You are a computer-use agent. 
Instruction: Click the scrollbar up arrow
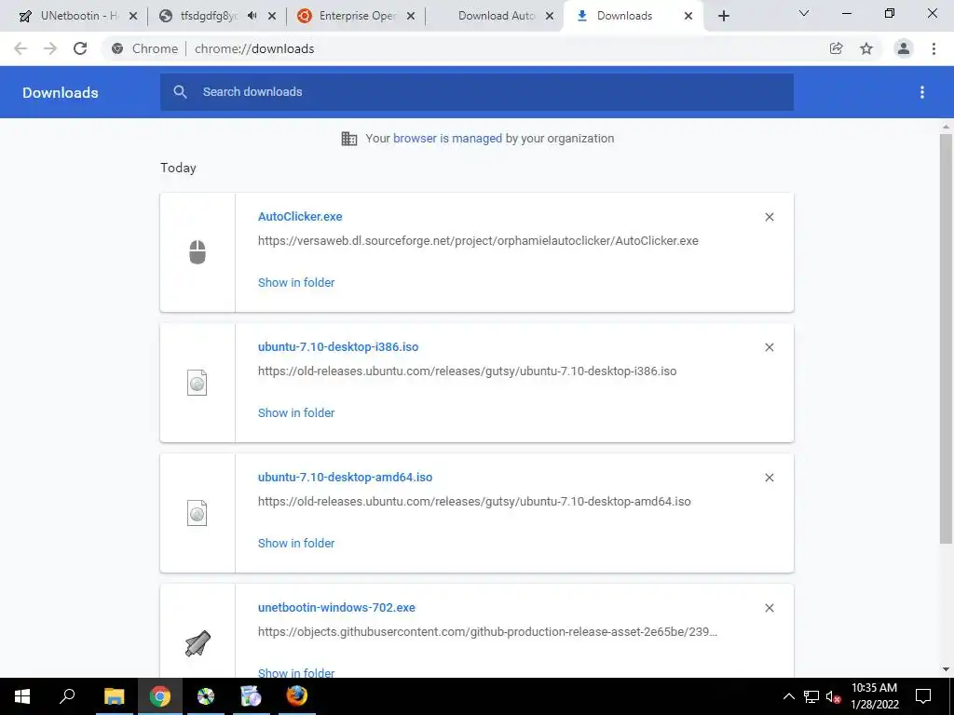[946, 127]
